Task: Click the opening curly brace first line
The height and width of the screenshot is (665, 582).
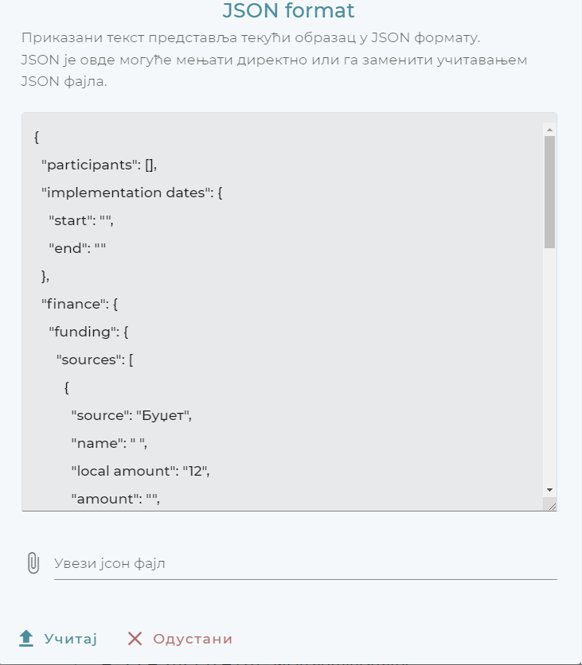Action: pyautogui.click(x=37, y=137)
